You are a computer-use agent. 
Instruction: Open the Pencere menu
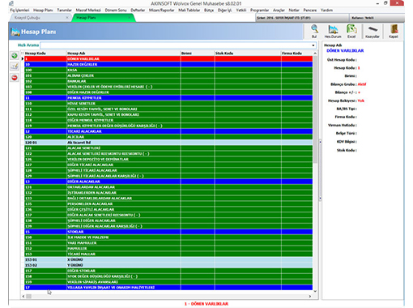click(310, 11)
